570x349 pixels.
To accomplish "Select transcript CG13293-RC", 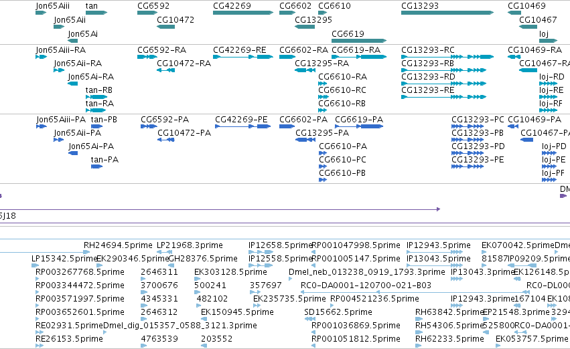I will click(x=447, y=57).
